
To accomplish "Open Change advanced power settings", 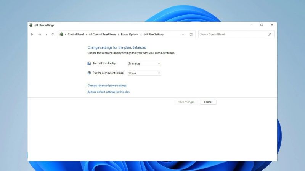I will (107, 85).
